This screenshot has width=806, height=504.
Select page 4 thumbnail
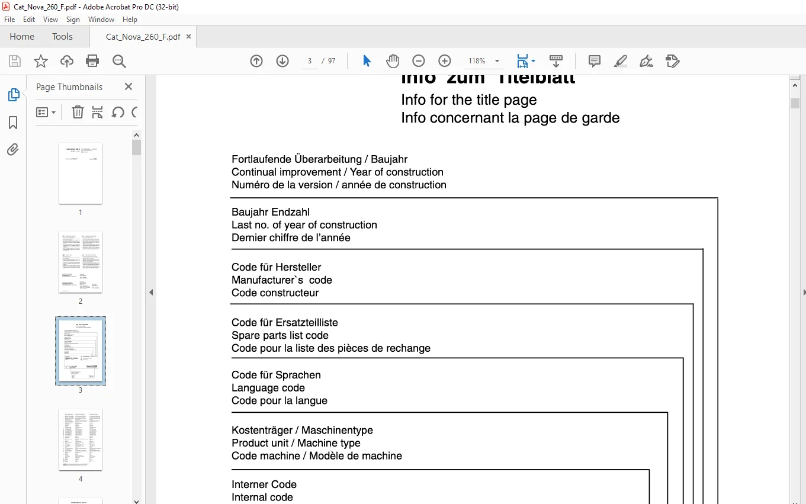click(x=81, y=440)
